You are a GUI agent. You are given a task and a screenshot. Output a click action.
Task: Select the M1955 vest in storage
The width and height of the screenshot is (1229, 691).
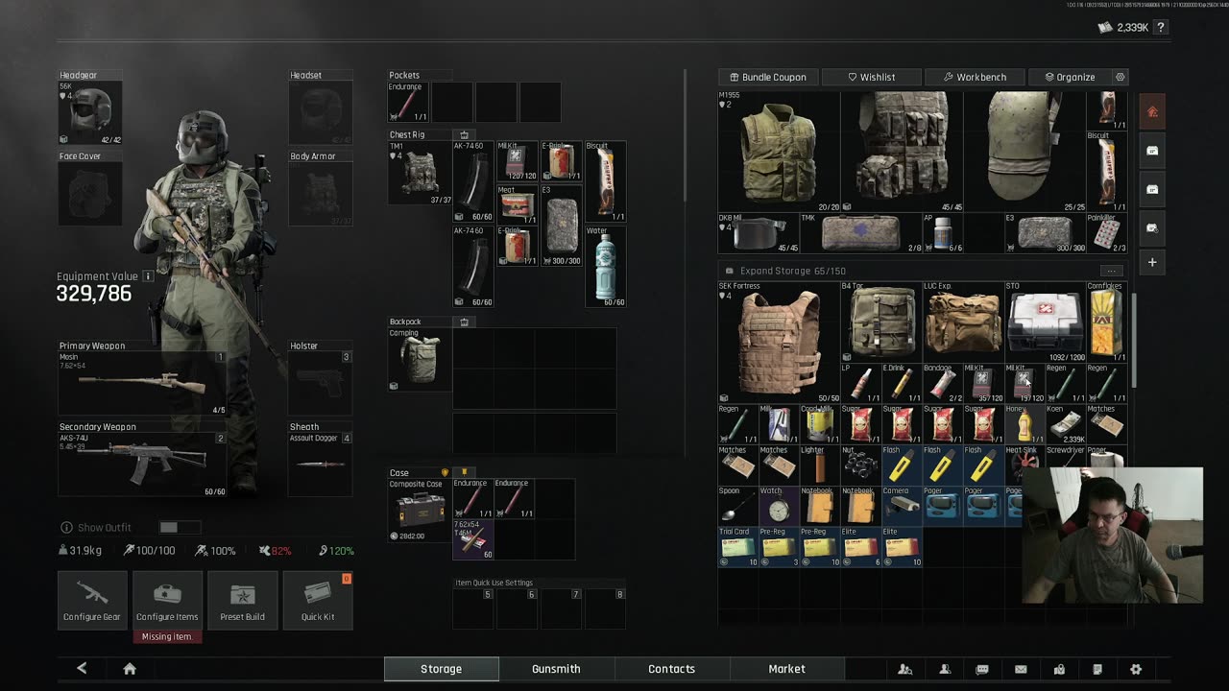pyautogui.click(x=779, y=152)
